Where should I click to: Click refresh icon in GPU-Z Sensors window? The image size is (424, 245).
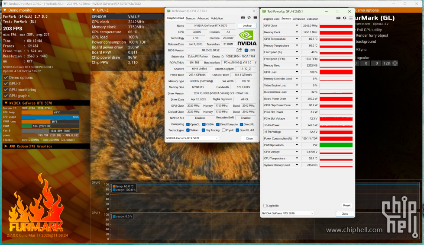click(x=344, y=18)
